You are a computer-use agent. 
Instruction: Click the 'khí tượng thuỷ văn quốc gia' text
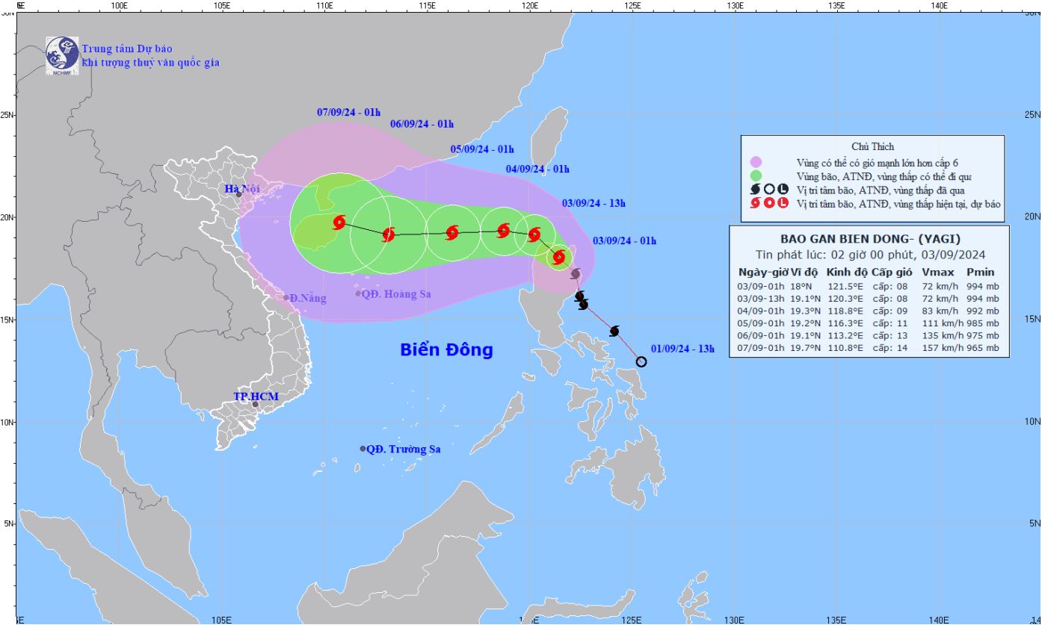[150, 63]
